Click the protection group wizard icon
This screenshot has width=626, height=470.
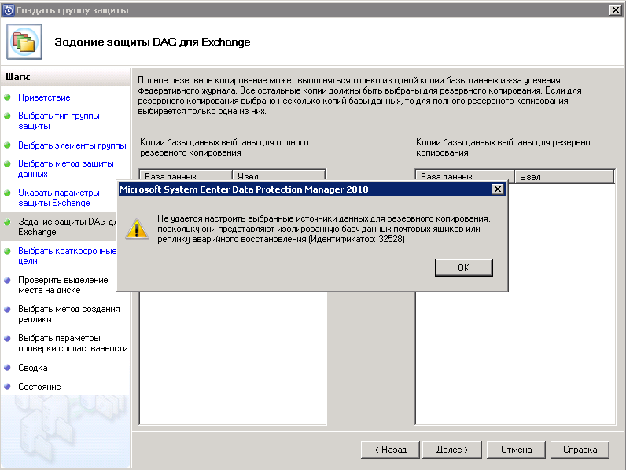tap(24, 42)
